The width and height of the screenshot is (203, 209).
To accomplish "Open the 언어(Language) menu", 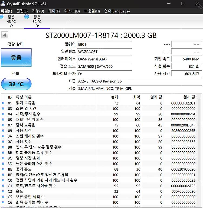I will click(117, 11).
